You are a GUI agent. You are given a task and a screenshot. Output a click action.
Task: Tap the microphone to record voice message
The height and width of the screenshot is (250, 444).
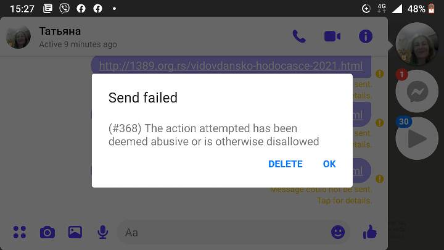coord(102,232)
